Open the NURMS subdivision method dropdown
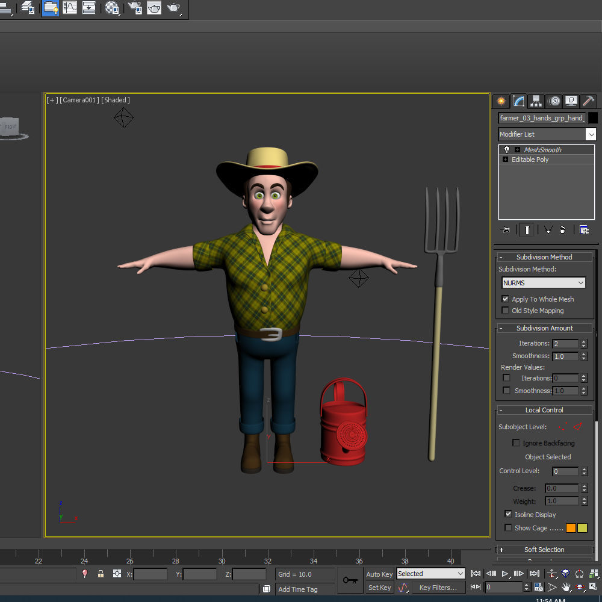 coord(543,282)
